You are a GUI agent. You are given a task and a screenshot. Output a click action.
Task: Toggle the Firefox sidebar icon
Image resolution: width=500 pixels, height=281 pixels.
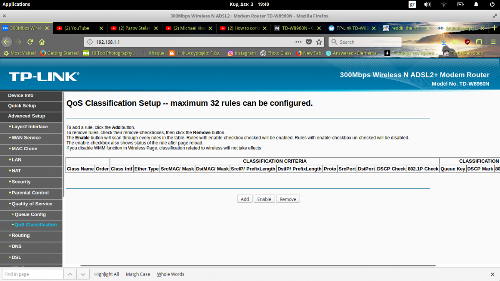[479, 42]
